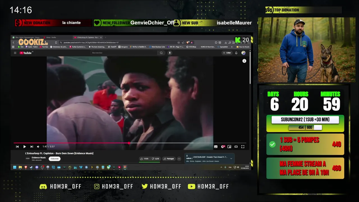Switch to miniplayer mode

[x=229, y=146]
